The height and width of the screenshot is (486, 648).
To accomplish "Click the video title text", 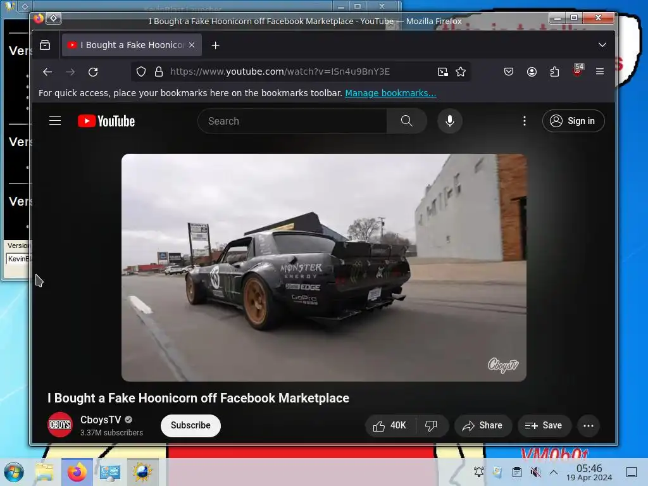I will (x=198, y=398).
